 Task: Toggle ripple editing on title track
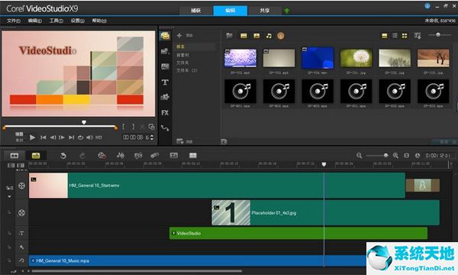[x=9, y=233]
